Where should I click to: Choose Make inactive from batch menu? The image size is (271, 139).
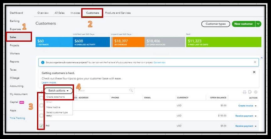[x=53, y=107]
